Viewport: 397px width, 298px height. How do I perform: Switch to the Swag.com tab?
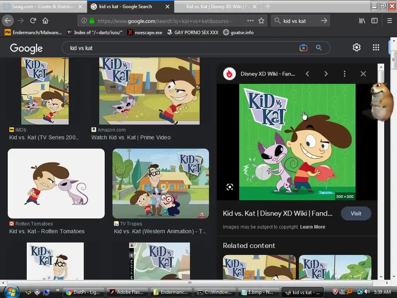point(43,6)
